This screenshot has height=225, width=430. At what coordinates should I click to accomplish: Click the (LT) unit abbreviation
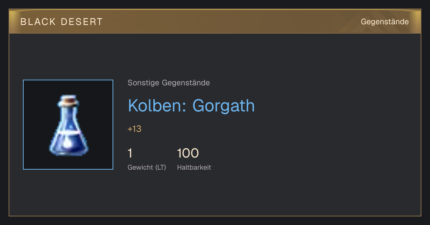161,167
